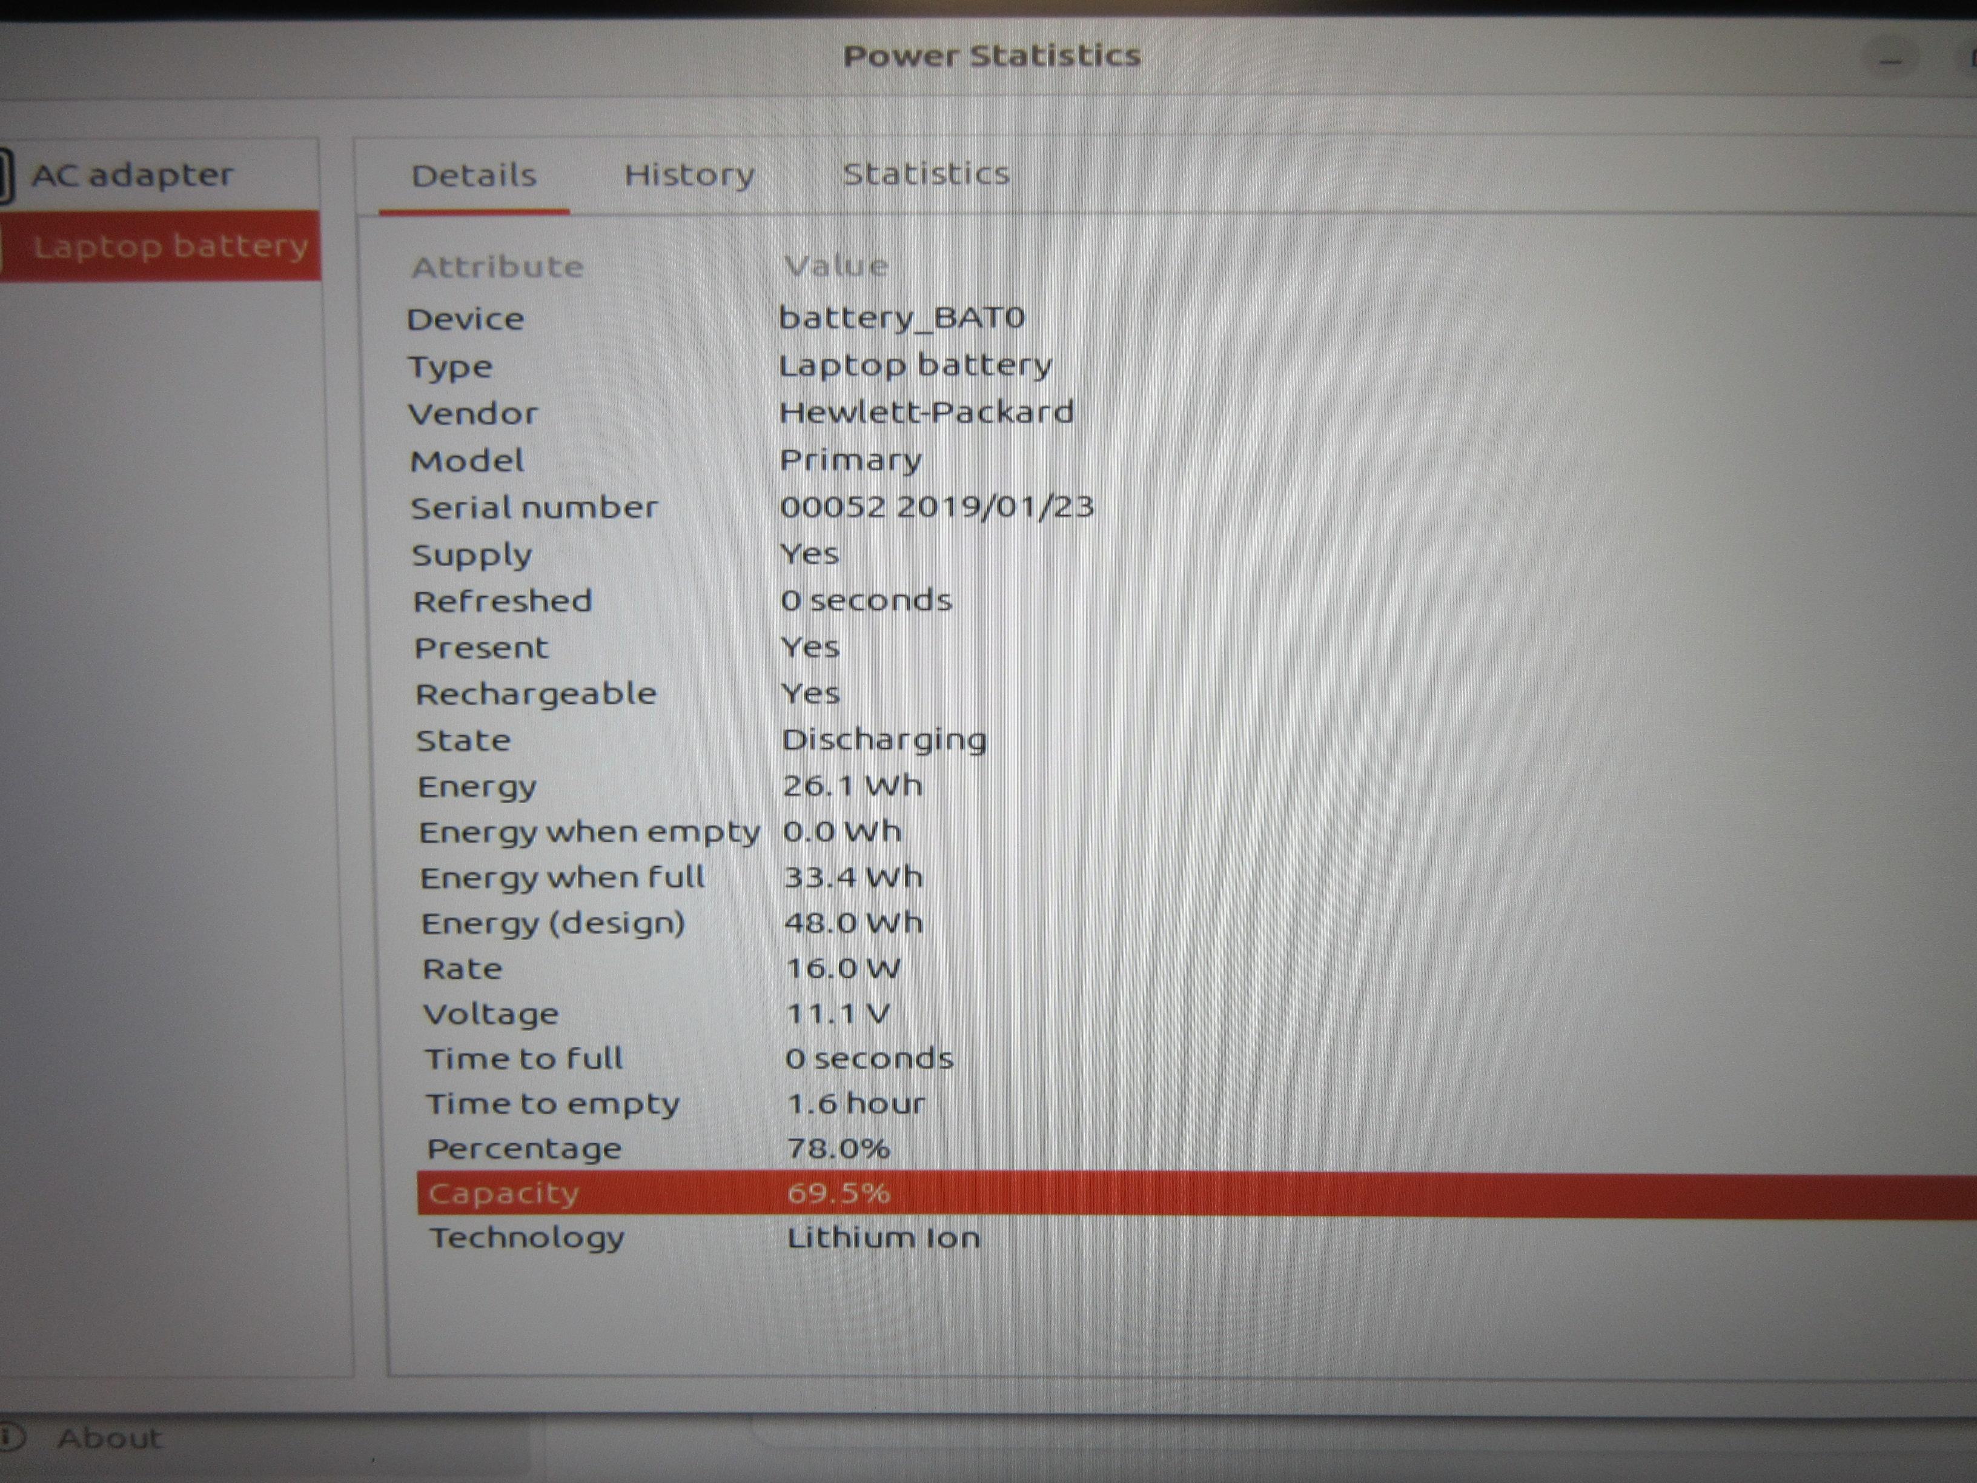Switch to the History tab

[689, 174]
